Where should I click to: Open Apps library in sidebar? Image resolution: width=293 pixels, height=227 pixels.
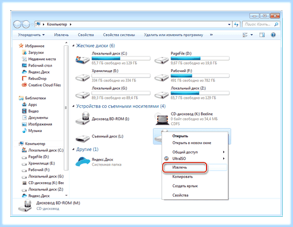click(29, 105)
